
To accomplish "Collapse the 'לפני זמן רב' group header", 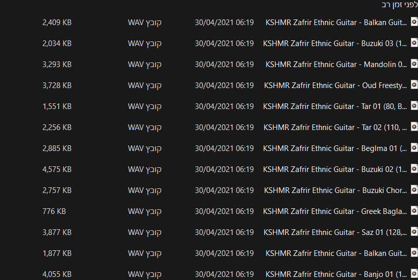I will coord(400,5).
